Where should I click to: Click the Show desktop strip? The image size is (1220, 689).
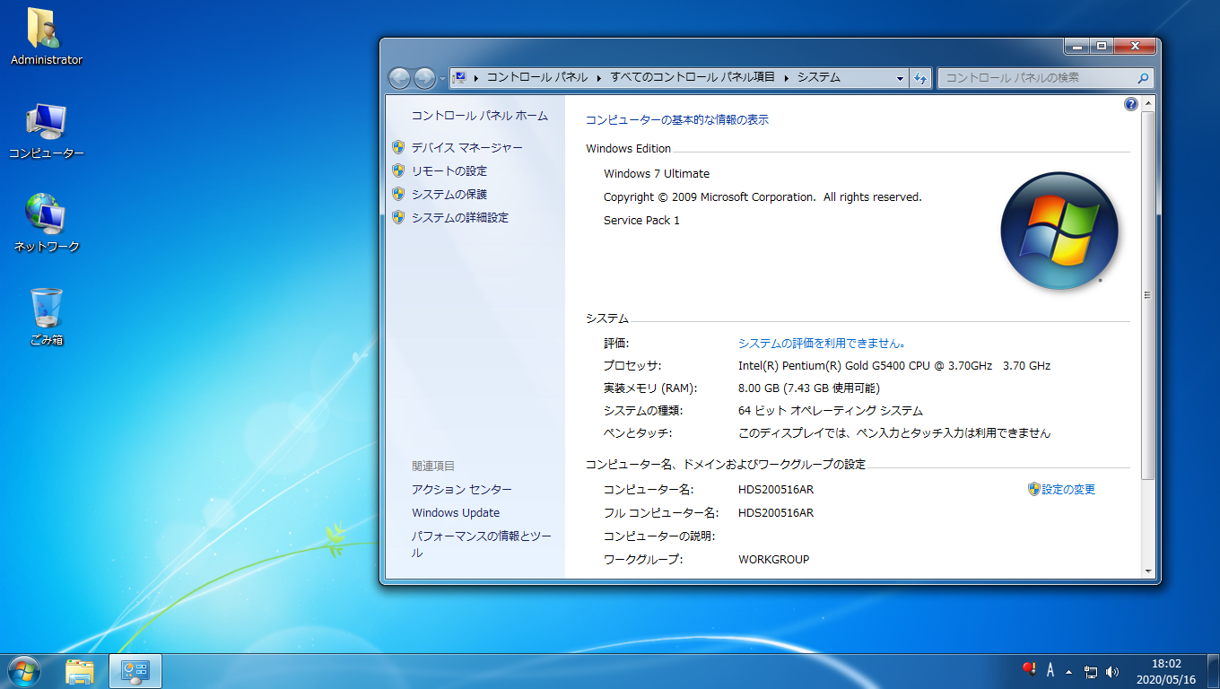[x=1213, y=671]
